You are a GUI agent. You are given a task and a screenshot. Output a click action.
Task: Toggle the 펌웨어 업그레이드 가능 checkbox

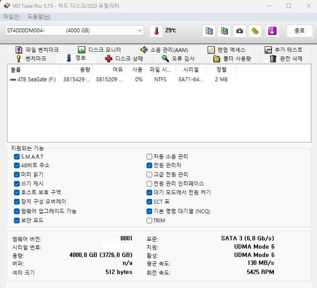[17, 212]
